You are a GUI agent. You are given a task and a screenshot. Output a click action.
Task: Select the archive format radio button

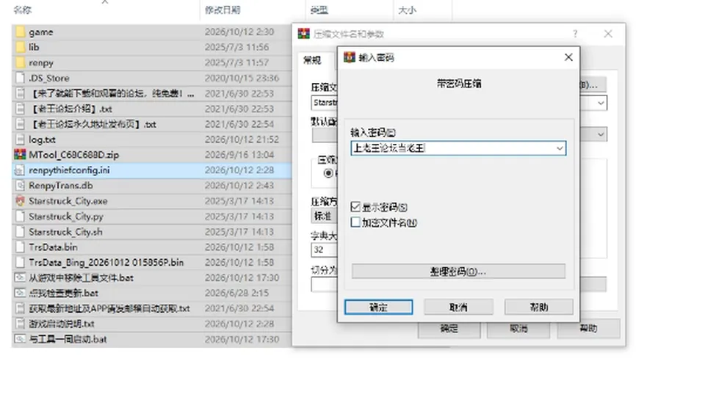coord(329,173)
